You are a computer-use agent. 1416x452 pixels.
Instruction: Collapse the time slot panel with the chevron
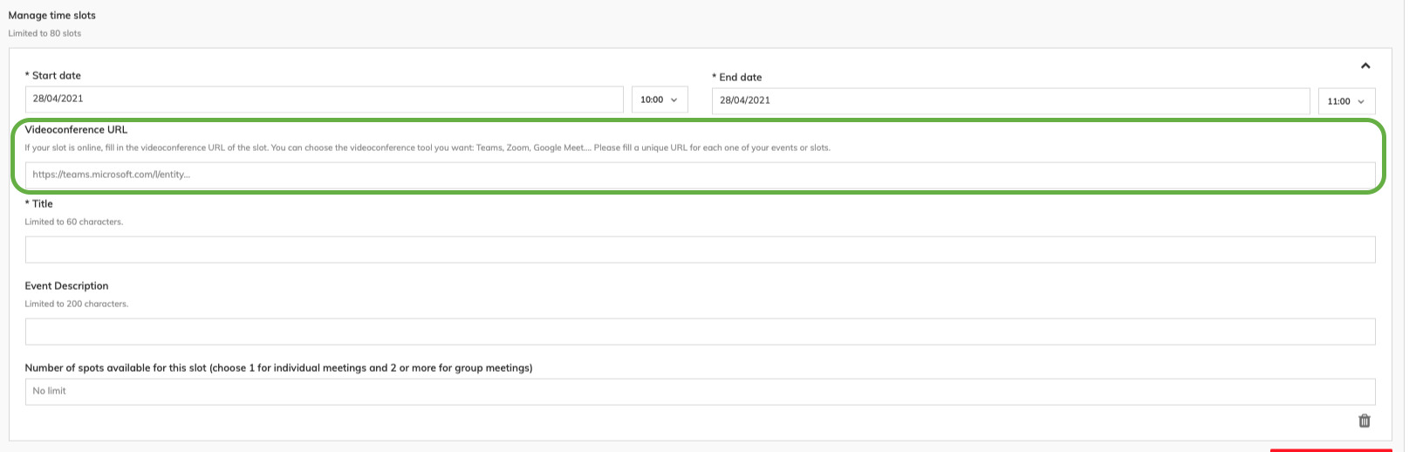point(1365,65)
